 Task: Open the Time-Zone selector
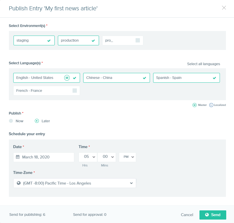[75, 183]
